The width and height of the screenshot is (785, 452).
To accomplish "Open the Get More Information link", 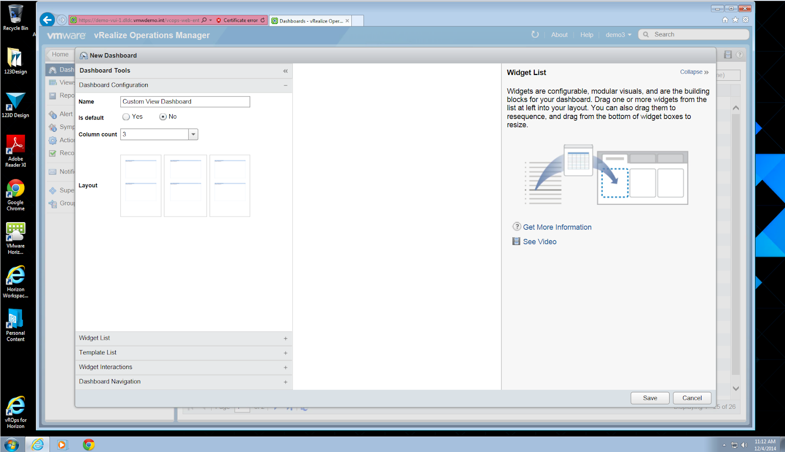I will pyautogui.click(x=557, y=227).
